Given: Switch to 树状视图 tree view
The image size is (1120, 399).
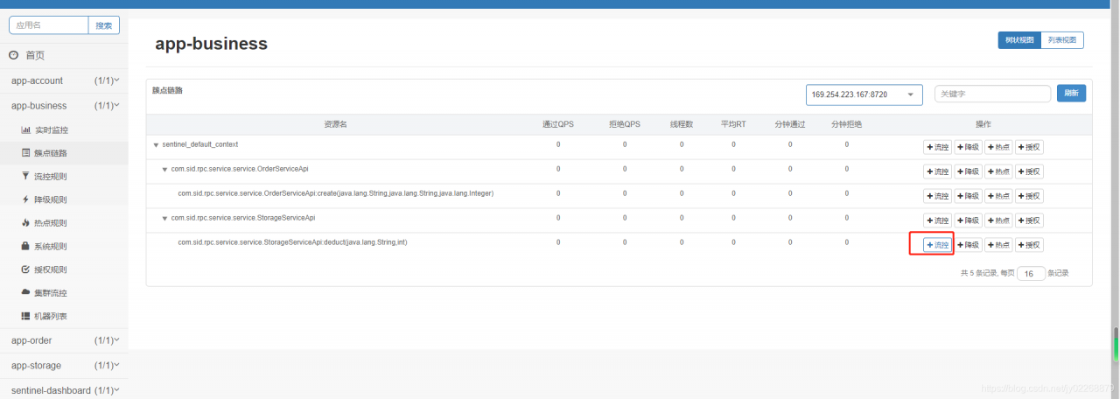Looking at the screenshot, I should [1019, 40].
